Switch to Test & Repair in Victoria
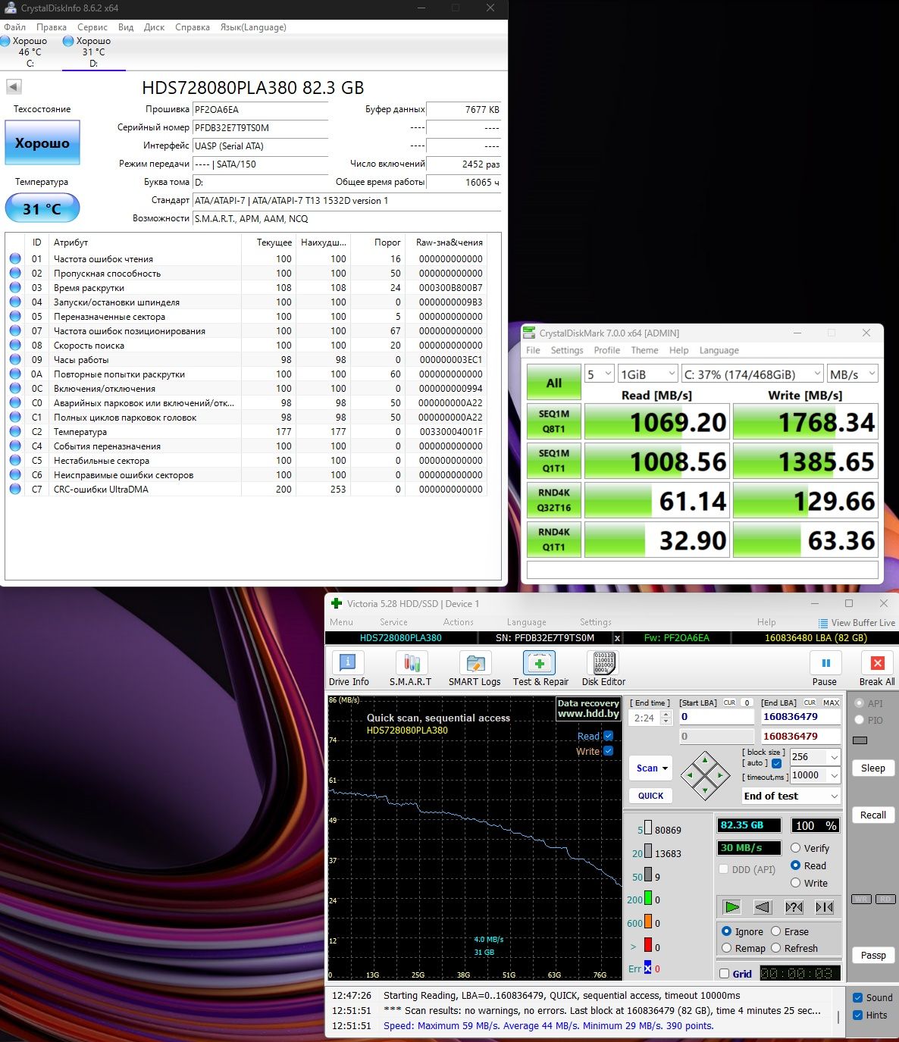 pyautogui.click(x=540, y=669)
